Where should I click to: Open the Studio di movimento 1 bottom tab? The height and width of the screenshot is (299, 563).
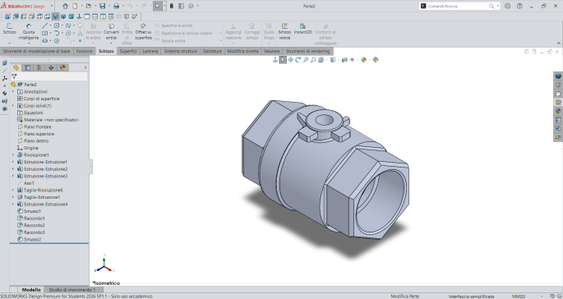tap(72, 289)
